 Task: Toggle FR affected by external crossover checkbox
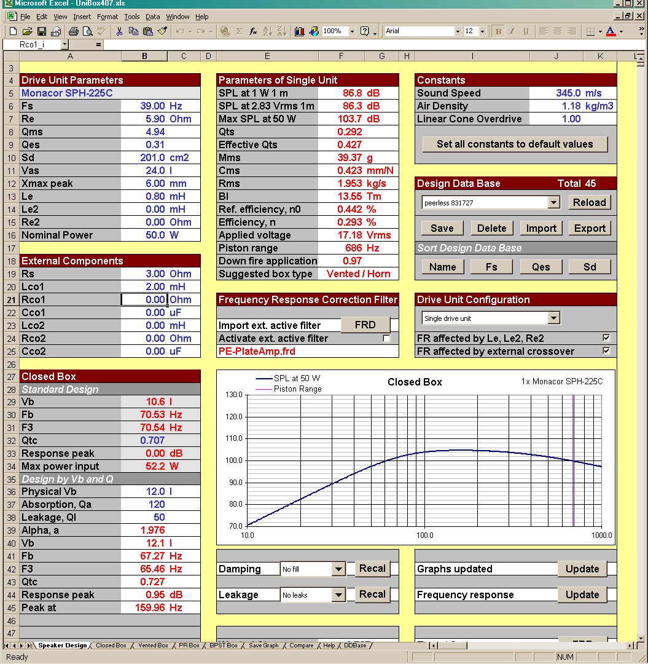606,350
